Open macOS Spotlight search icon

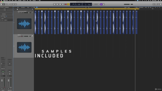[140, 1]
